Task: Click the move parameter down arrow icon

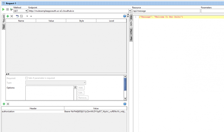Action: (x=27, y=16)
